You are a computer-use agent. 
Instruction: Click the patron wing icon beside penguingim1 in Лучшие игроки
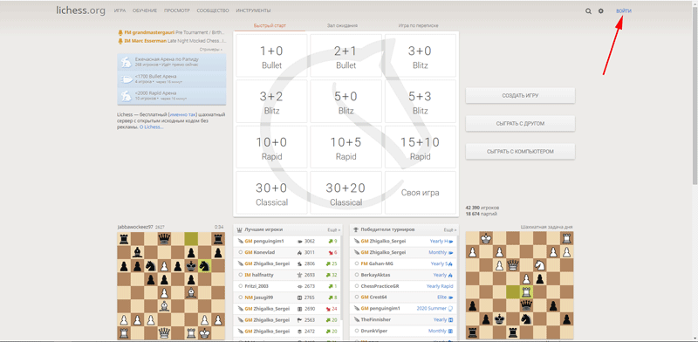241,241
